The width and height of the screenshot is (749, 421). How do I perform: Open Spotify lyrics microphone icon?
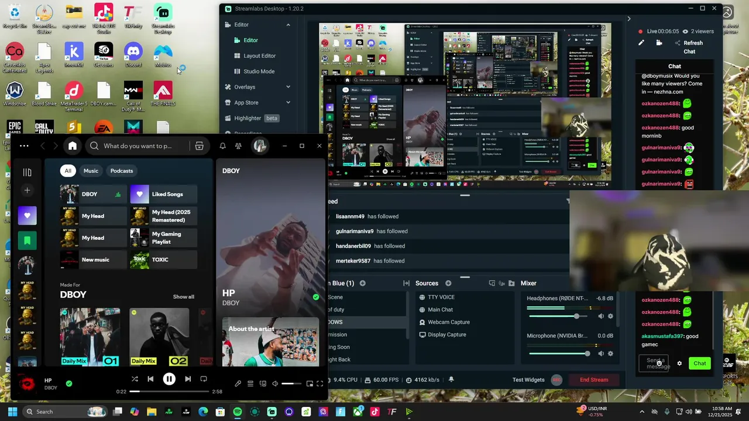coord(238,384)
